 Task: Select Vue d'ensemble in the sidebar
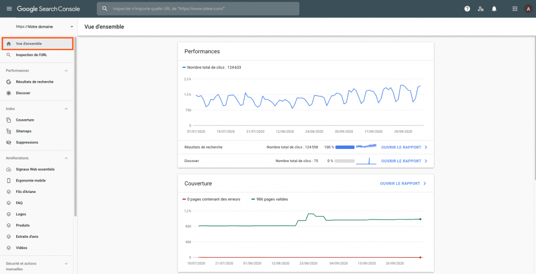click(29, 43)
